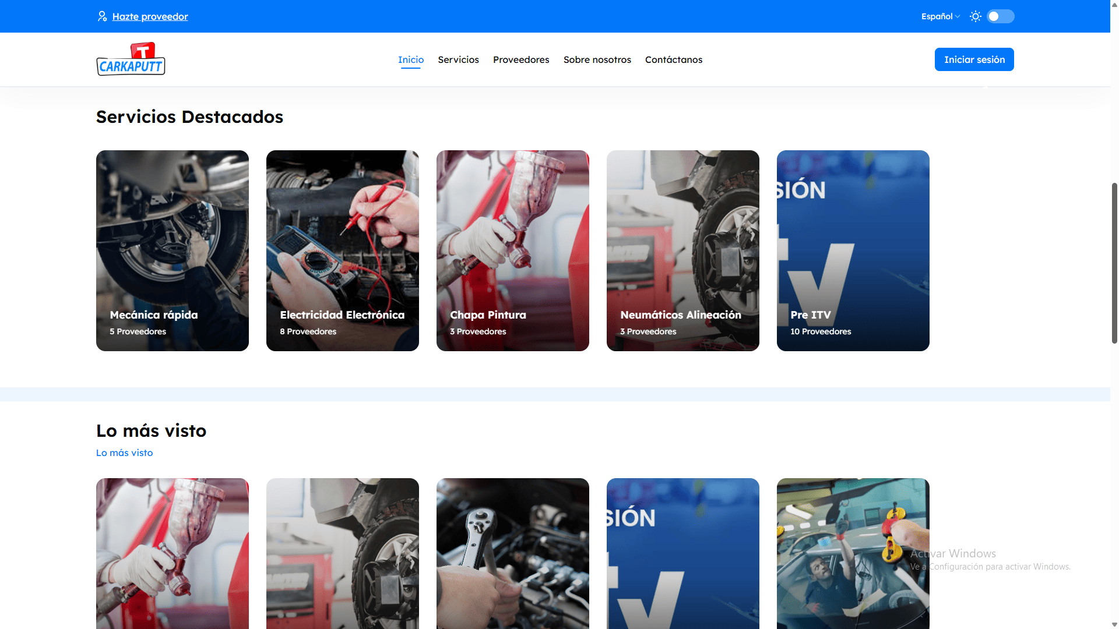Click the Iniciar sesión button

[x=974, y=59]
